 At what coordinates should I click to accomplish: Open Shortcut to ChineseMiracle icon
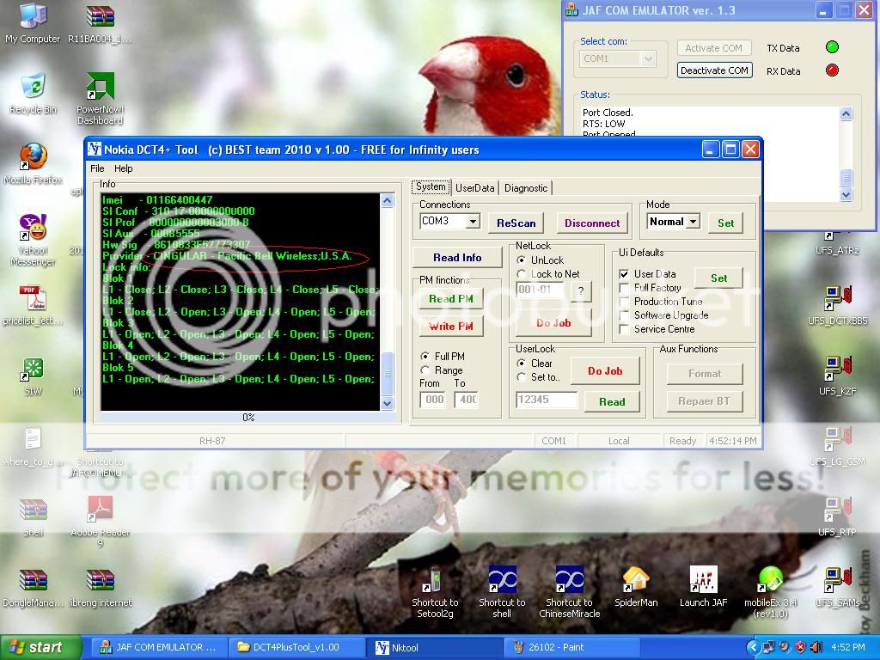(x=569, y=581)
